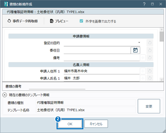The image size is (166, 133).
Task: Close the 書類の新規作成 dialog
Action: [161, 4]
